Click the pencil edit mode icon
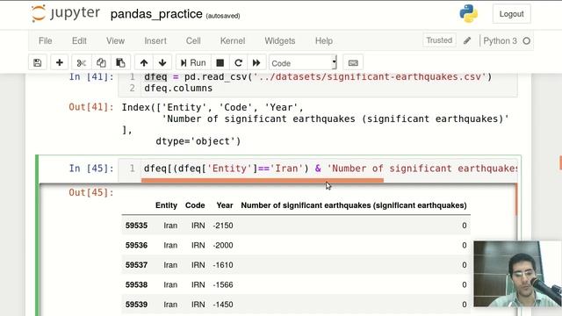The image size is (562, 316). [x=467, y=41]
